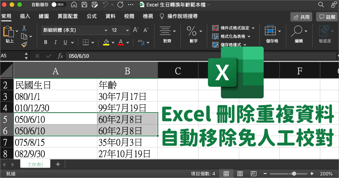The height and width of the screenshot is (178, 339).
Task: Switch to sheet tab 工作表1
Action: [35, 164]
